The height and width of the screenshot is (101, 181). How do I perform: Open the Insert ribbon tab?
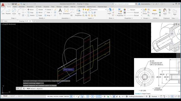click(15, 7)
